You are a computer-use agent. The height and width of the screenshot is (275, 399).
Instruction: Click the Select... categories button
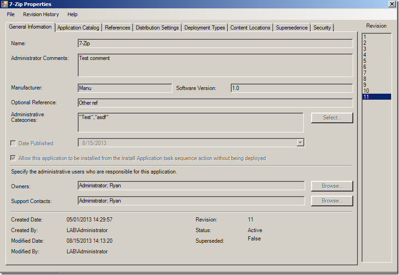tap(332, 118)
